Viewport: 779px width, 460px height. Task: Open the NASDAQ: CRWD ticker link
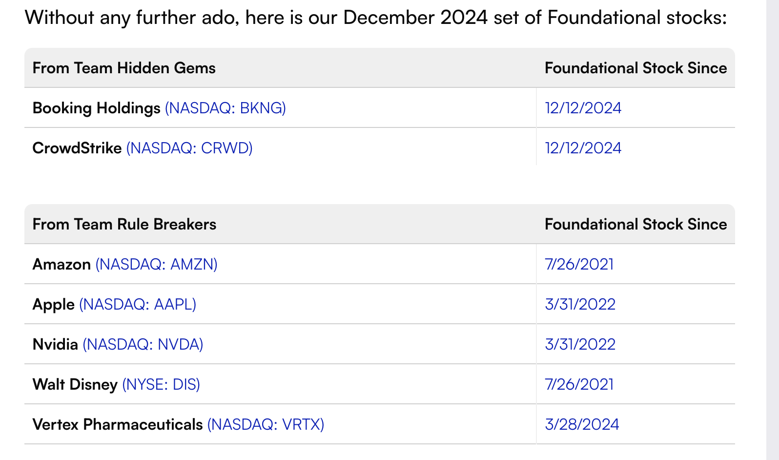pos(189,148)
